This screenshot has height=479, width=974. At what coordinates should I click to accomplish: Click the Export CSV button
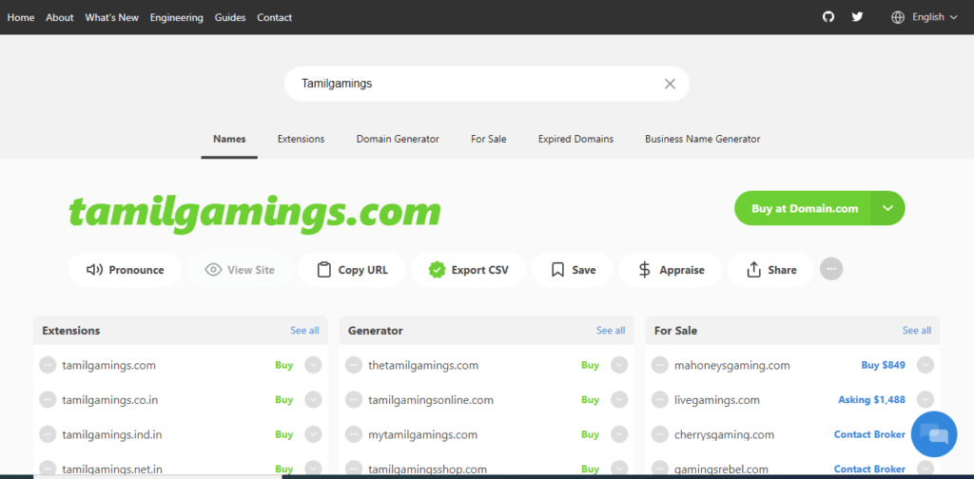tap(468, 270)
